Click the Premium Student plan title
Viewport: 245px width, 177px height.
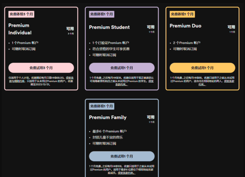(x=109, y=27)
